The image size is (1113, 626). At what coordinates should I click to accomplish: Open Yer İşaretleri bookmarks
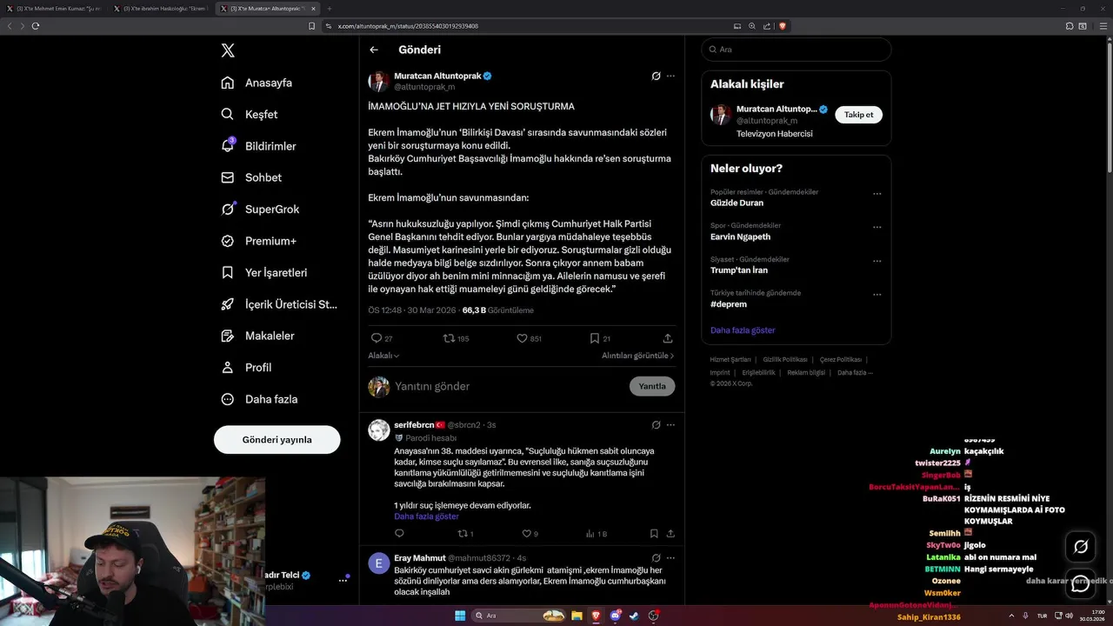(x=263, y=272)
